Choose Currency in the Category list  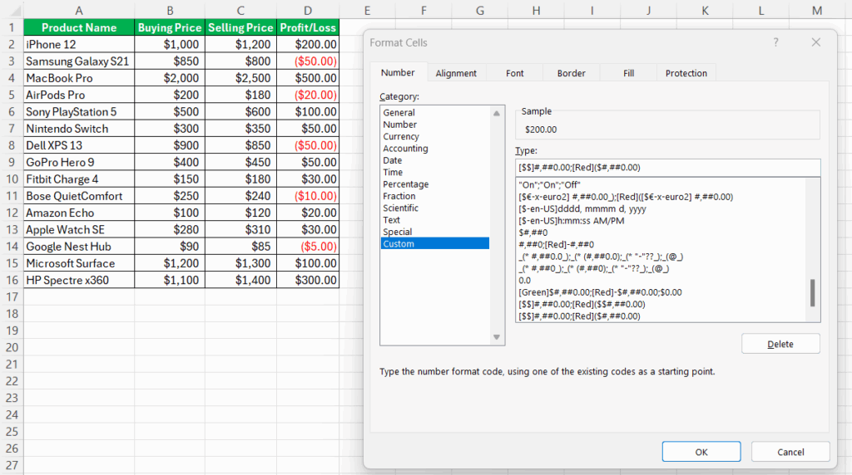tap(401, 137)
